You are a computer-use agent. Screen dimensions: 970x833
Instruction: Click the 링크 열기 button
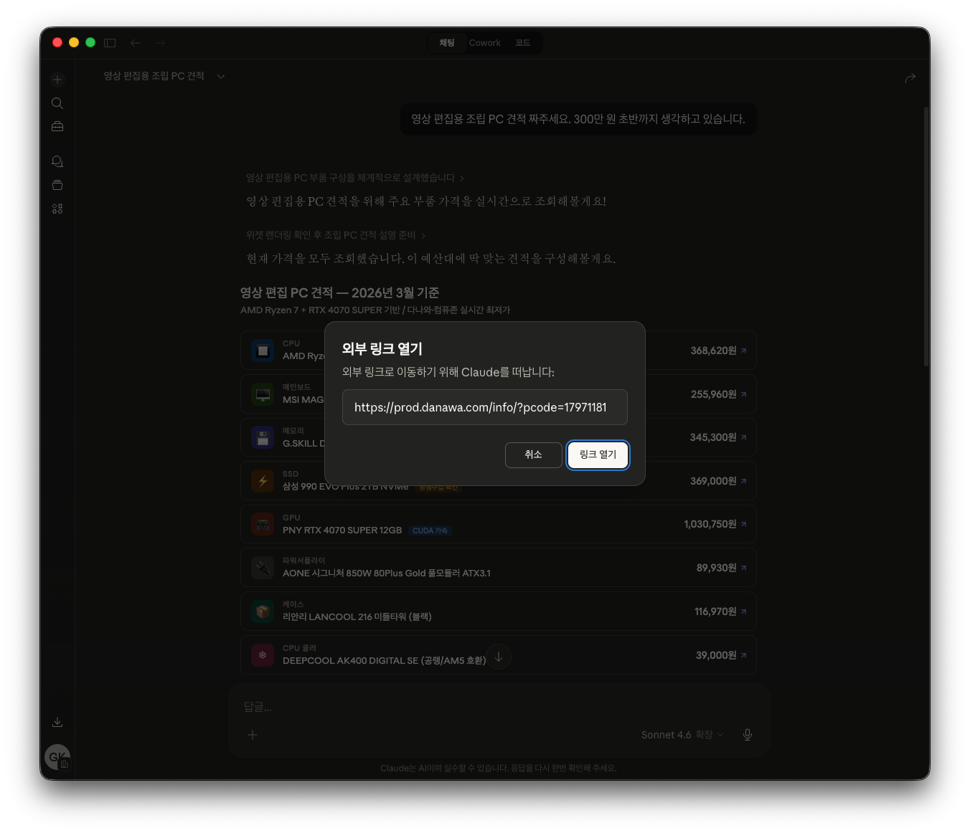pos(598,454)
